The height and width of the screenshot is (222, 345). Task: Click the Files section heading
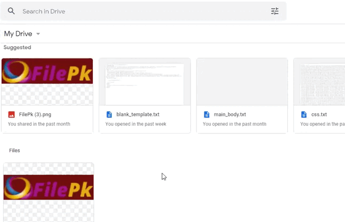14,150
